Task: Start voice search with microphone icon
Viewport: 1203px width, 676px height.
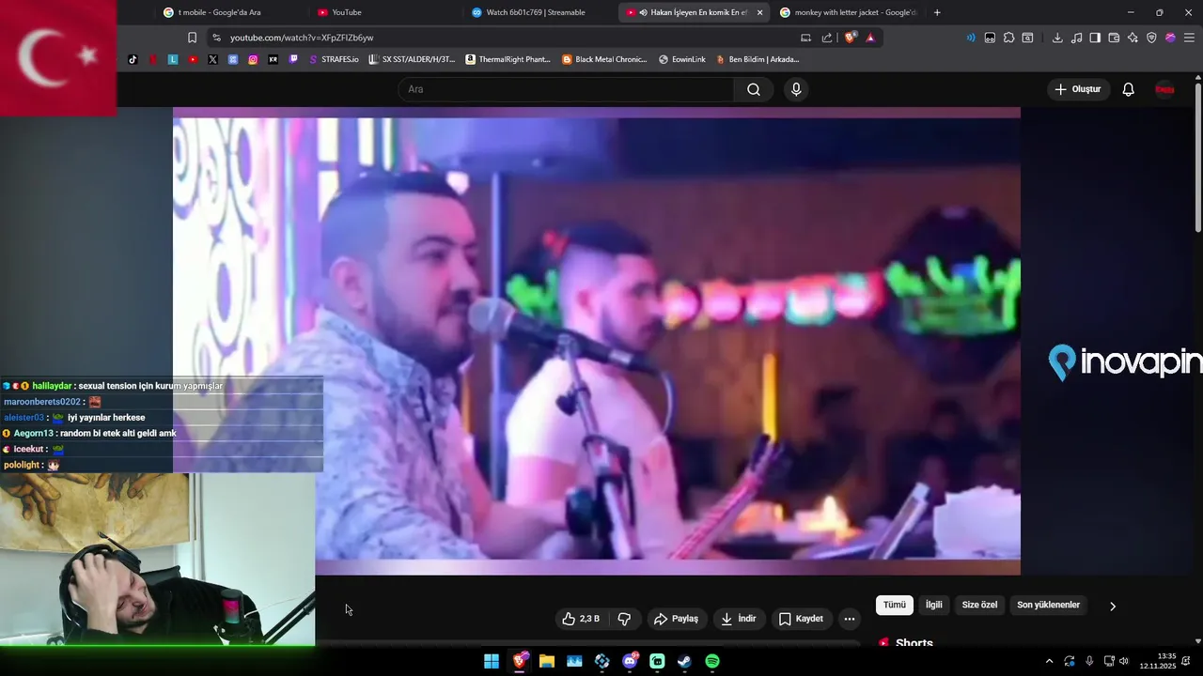Action: pos(796,89)
